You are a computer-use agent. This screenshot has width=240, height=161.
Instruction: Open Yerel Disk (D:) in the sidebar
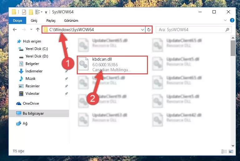[33, 56]
